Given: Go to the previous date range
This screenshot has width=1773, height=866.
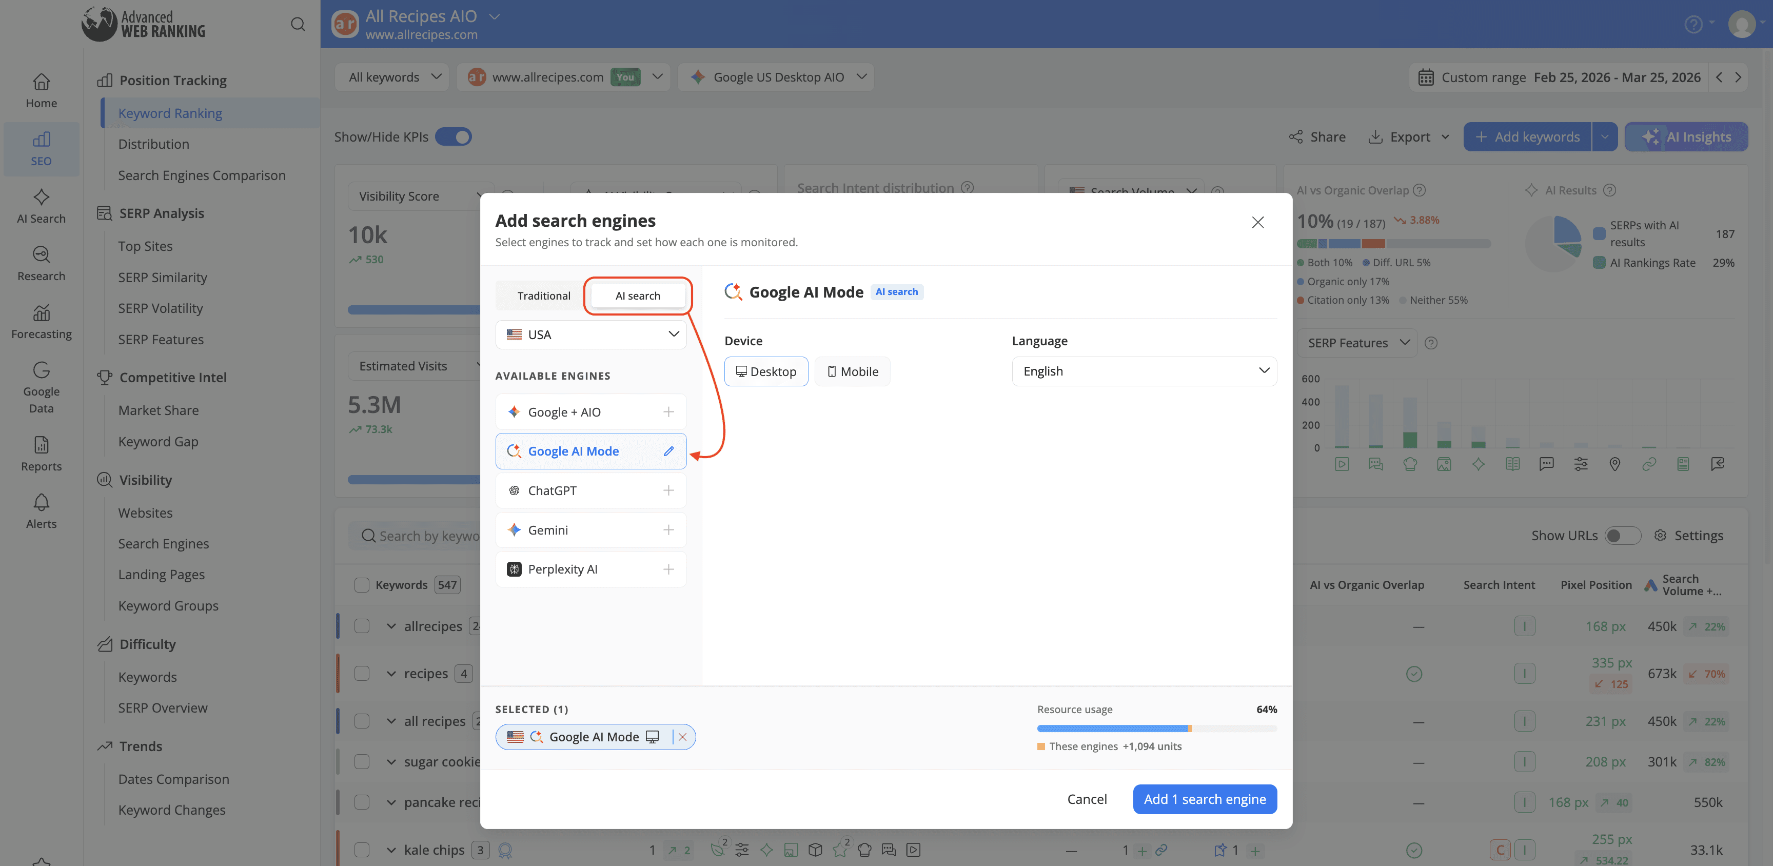Looking at the screenshot, I should (x=1719, y=77).
